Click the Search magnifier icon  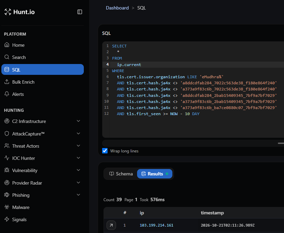7,57
